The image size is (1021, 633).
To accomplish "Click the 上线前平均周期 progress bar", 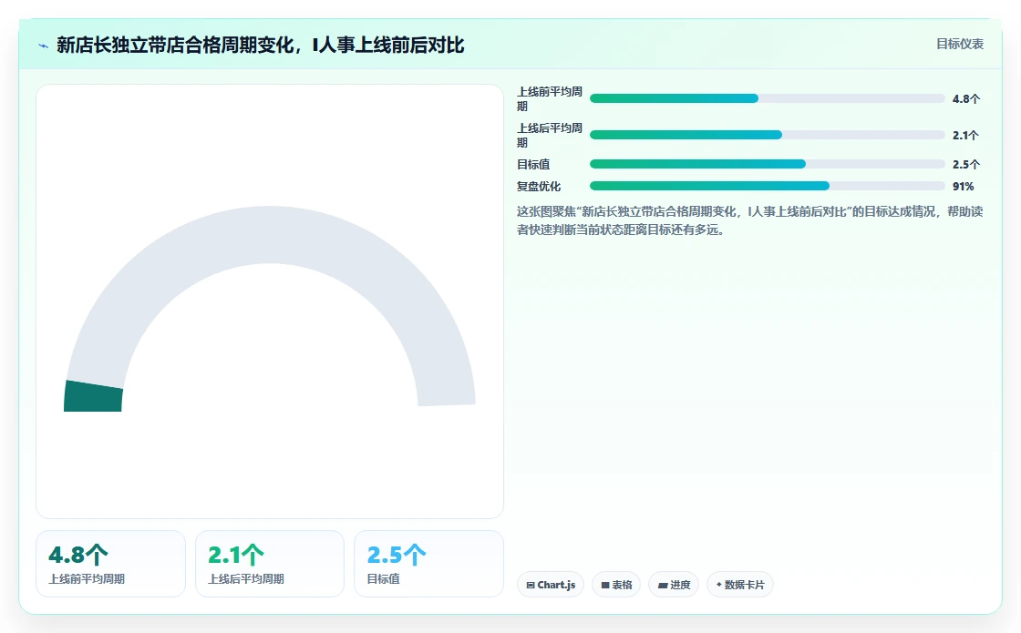I will pyautogui.click(x=767, y=98).
